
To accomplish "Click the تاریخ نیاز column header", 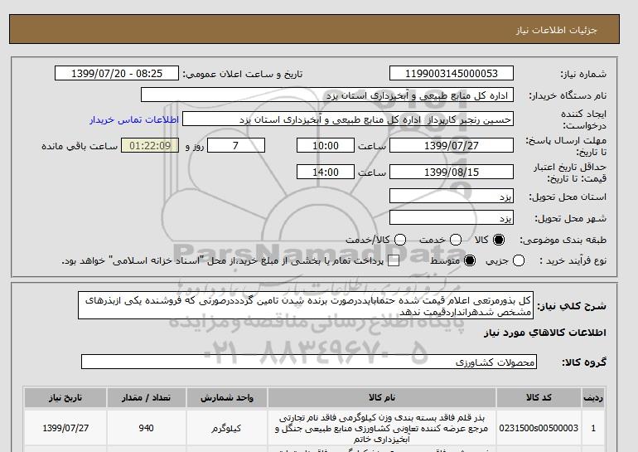I will [65, 397].
